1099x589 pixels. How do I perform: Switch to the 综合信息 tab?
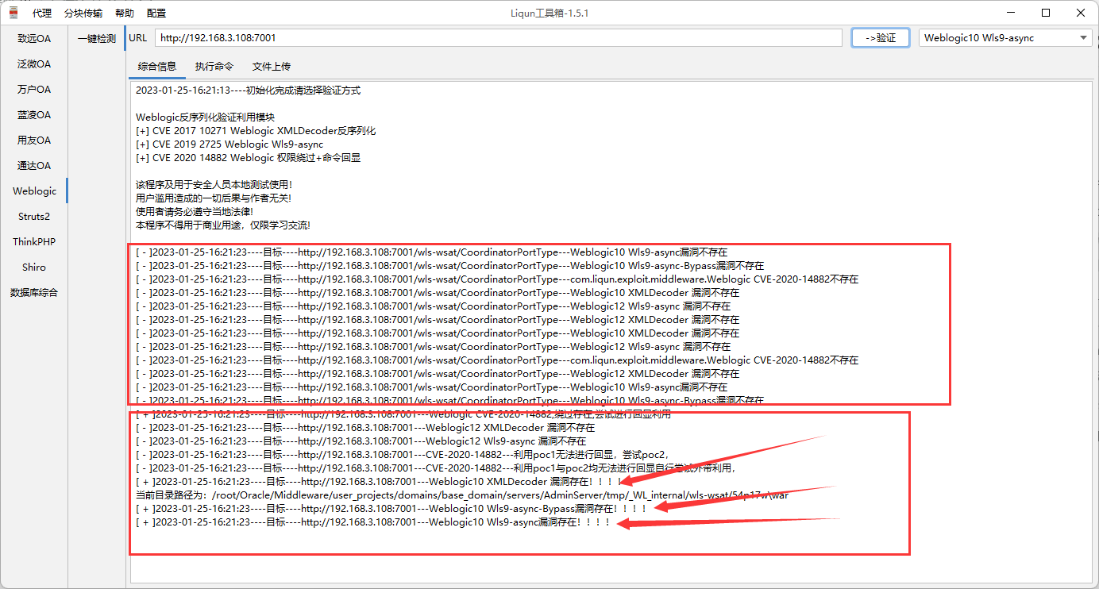pyautogui.click(x=156, y=67)
